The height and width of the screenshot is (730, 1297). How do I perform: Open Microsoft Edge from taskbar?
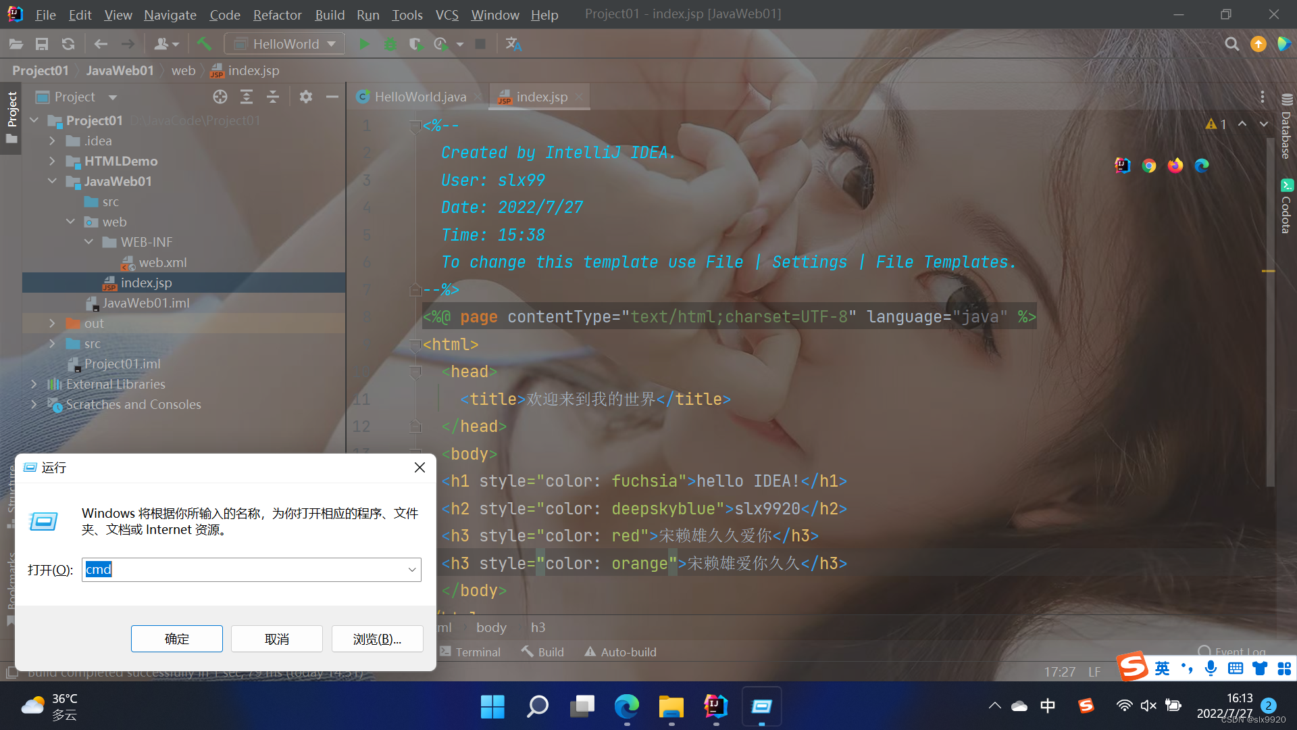coord(626,707)
